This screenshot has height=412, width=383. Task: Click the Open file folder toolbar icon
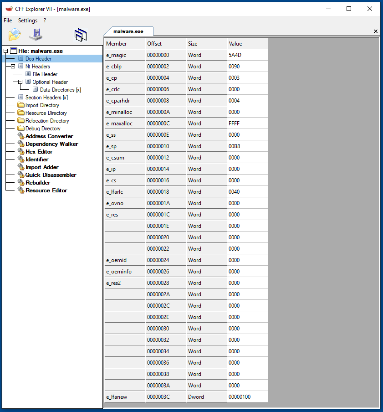click(15, 35)
